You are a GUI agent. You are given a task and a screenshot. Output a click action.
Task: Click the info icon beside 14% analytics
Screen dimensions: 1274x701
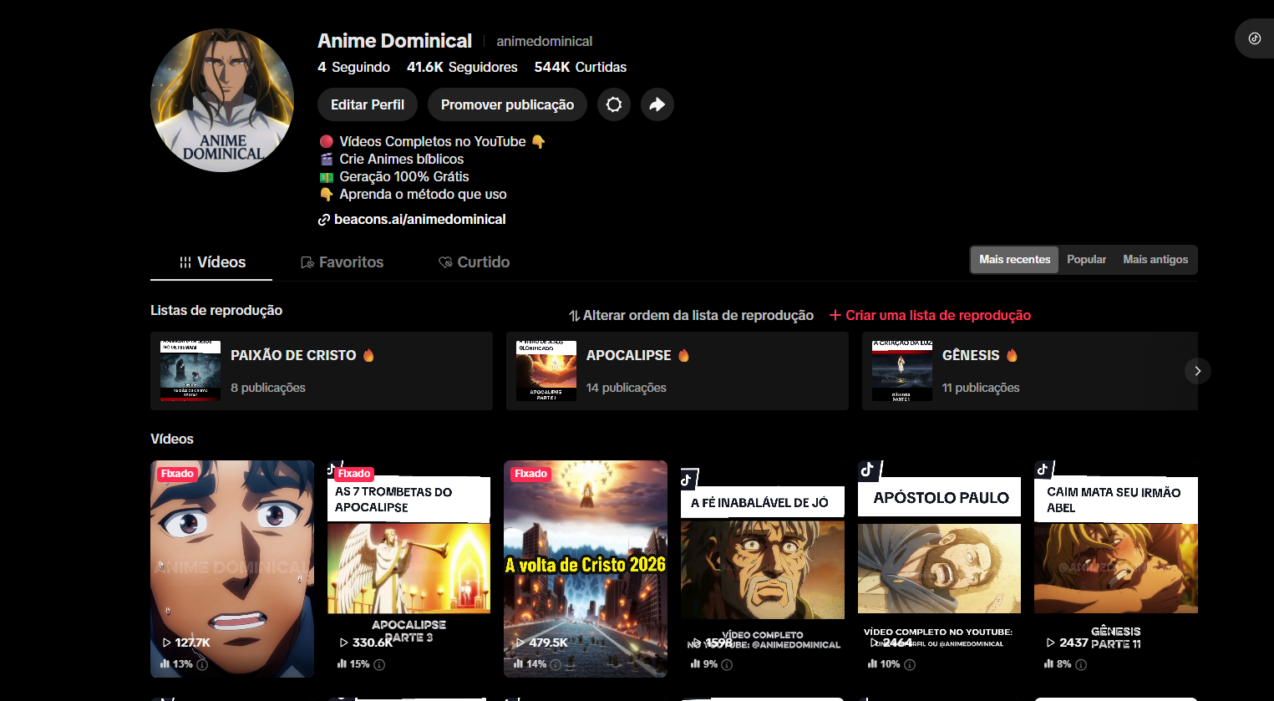(x=556, y=665)
